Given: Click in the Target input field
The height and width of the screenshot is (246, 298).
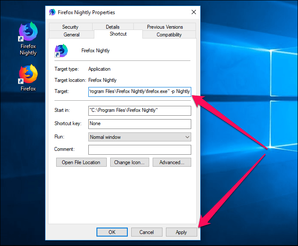Looking at the screenshot, I should (x=140, y=92).
